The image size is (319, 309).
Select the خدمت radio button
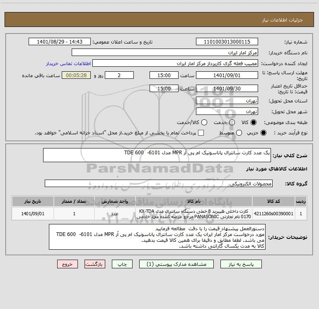[x=232, y=122]
